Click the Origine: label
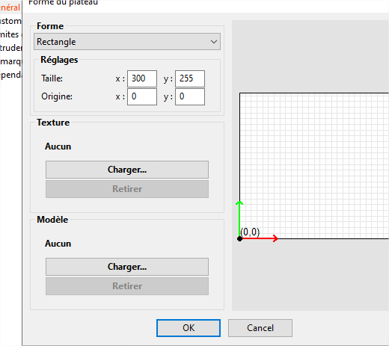This screenshot has height=346, width=389. 57,96
